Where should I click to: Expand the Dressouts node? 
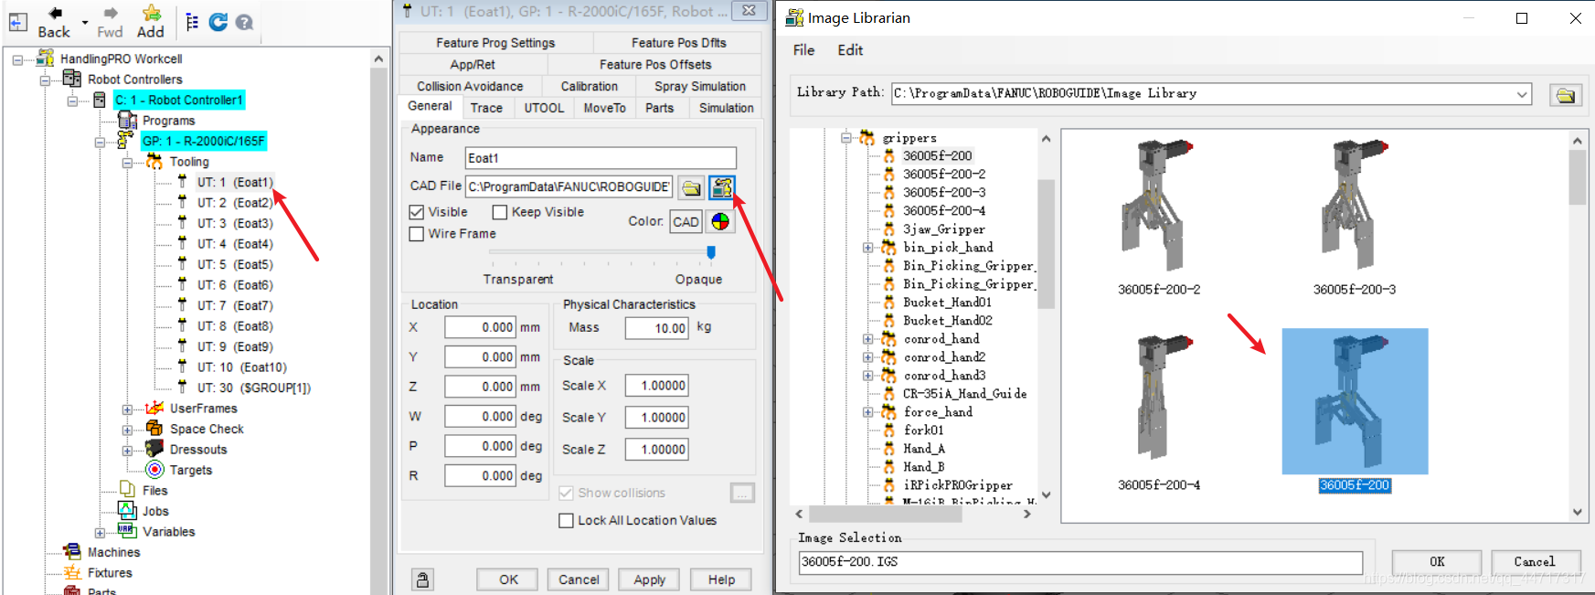coord(127,450)
